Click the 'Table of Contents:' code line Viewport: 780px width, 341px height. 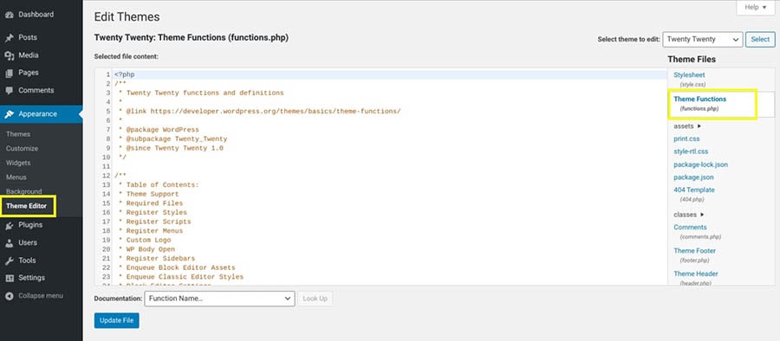pos(159,185)
